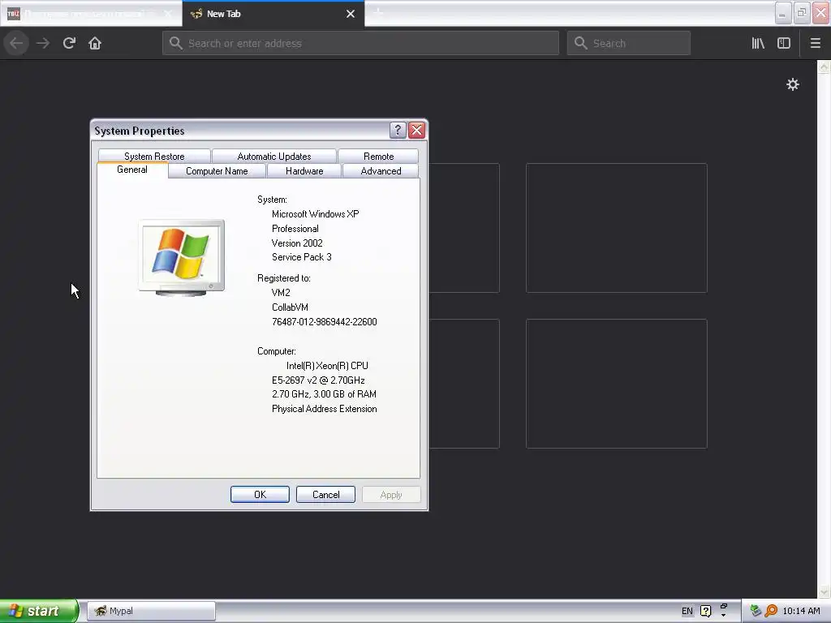The height and width of the screenshot is (623, 831).
Task: Click product ID 76487-012-9869442-22600
Action: [x=325, y=321]
